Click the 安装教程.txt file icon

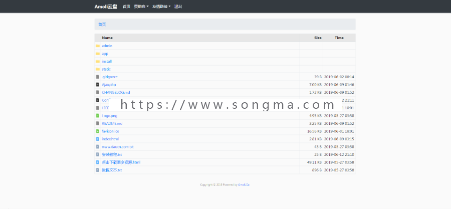(98, 154)
